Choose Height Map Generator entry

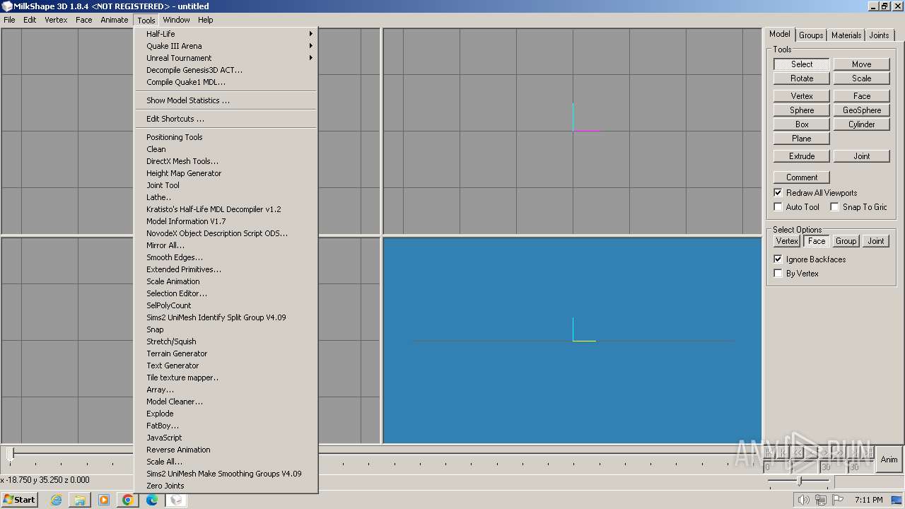pyautogui.click(x=226, y=173)
